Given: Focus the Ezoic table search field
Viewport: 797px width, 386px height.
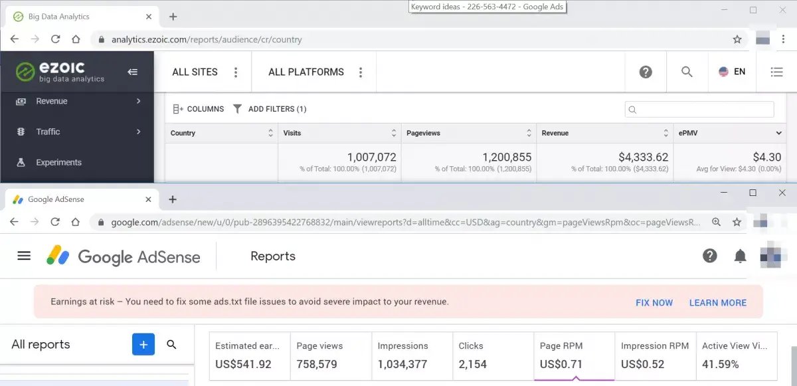Looking at the screenshot, I should coord(699,110).
